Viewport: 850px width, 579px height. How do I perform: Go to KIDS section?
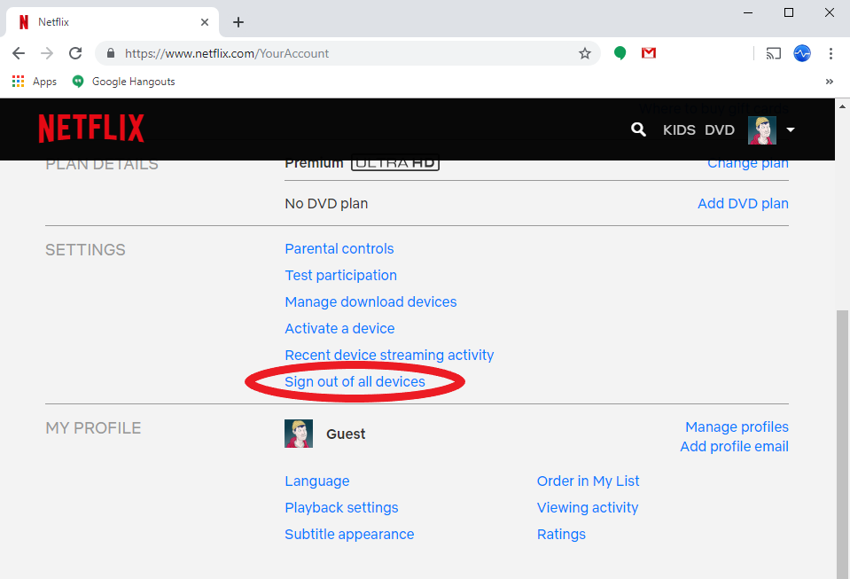tap(679, 130)
